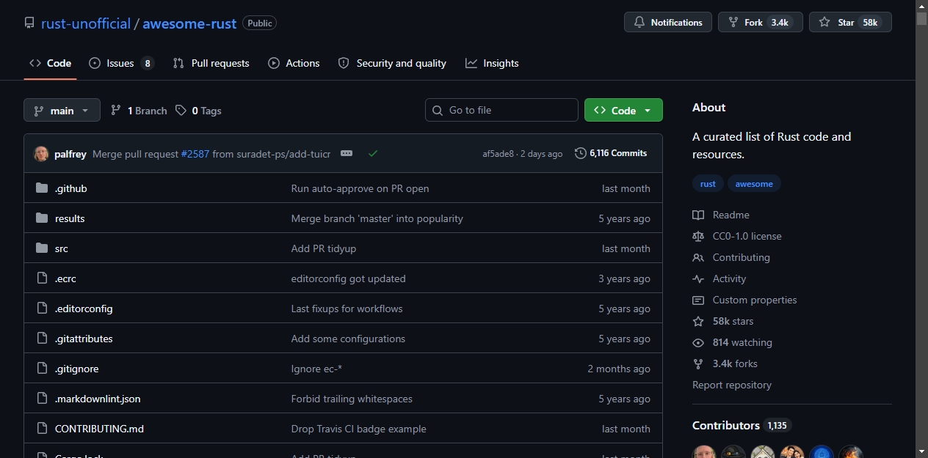This screenshot has width=928, height=458.
Task: Click the Go to file search field
Action: pos(501,110)
